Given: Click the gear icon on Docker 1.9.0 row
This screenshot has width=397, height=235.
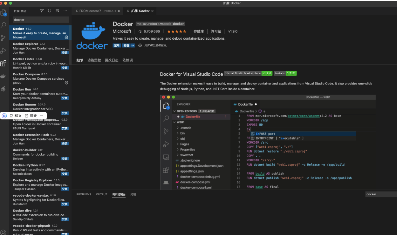Looking at the screenshot, I should [66, 37].
